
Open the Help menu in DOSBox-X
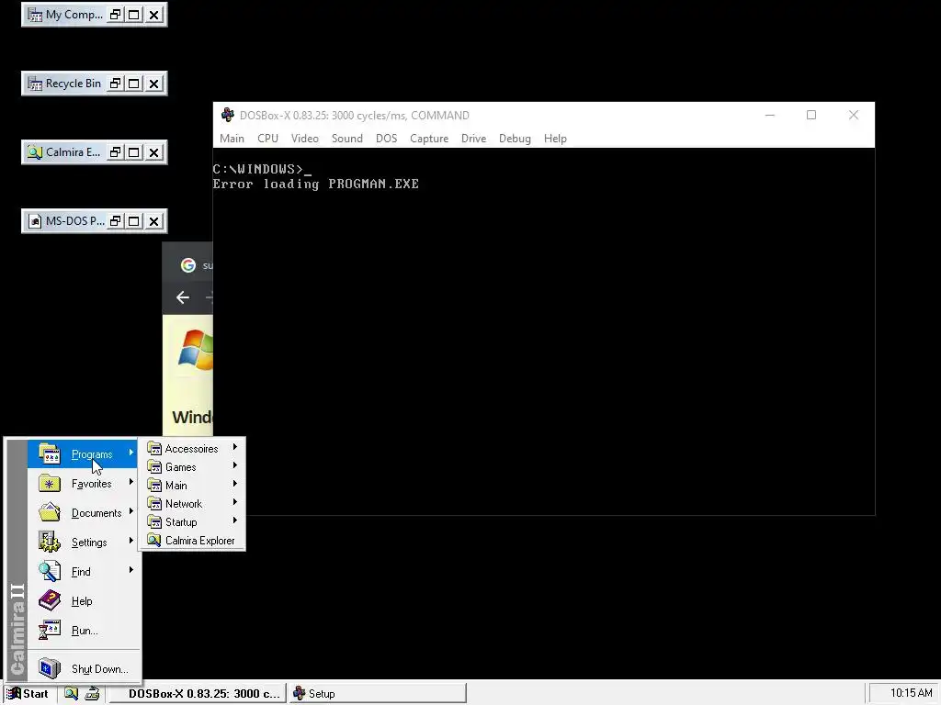(x=555, y=139)
